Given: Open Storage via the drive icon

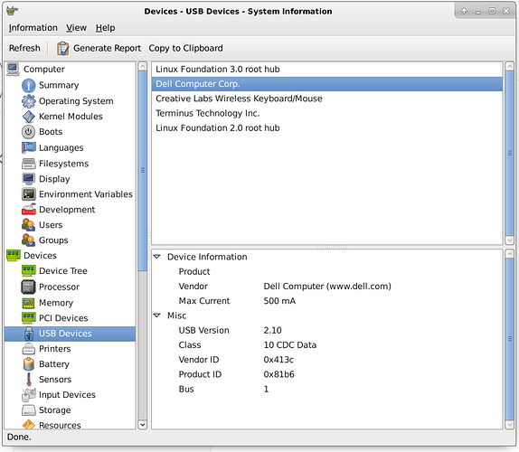Looking at the screenshot, I should coord(28,410).
